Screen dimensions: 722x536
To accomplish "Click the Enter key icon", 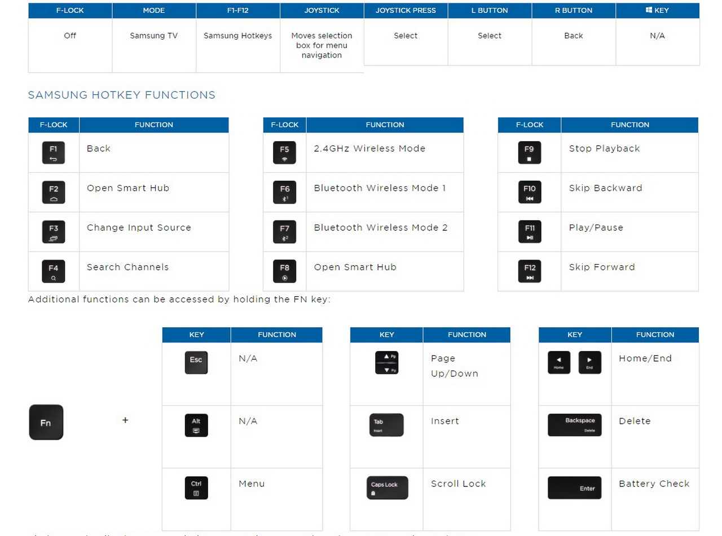I will (x=575, y=488).
